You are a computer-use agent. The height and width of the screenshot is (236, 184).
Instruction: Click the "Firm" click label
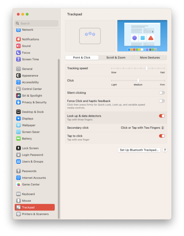162,85
